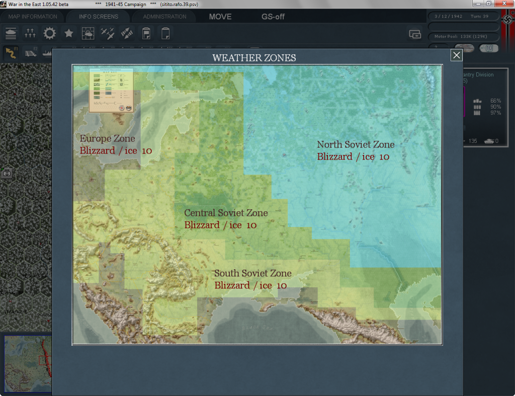The image size is (515, 396).
Task: Click the Central Soviet Zone label
Action: coord(226,213)
